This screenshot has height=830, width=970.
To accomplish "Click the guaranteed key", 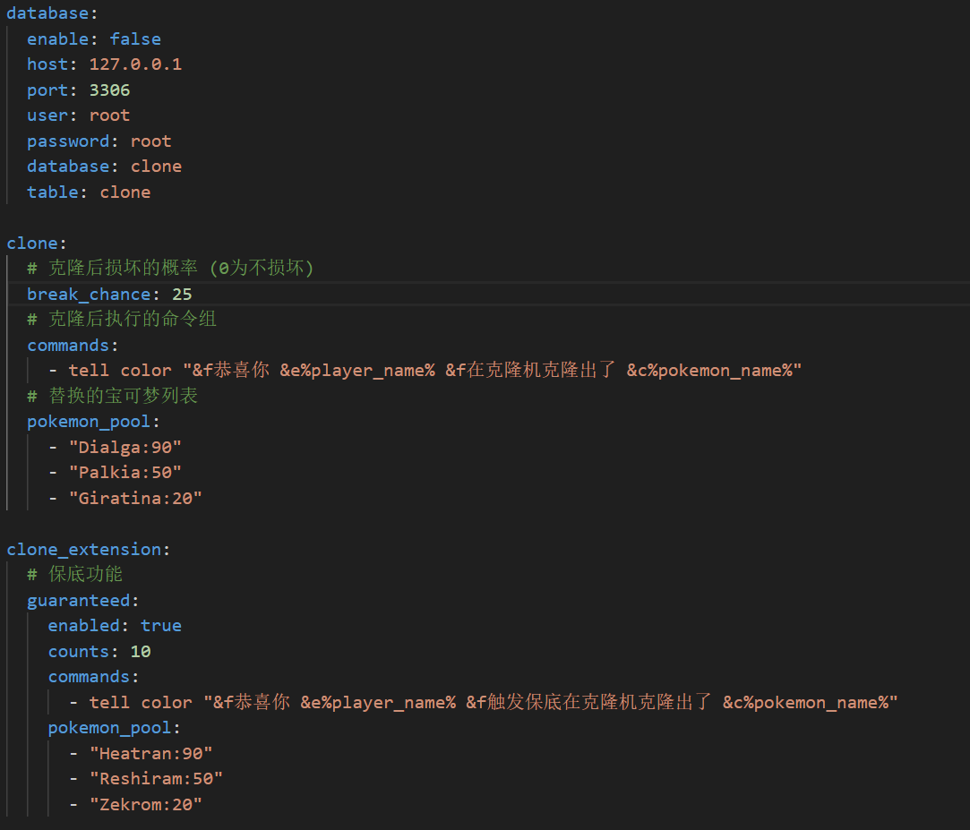I will click(78, 600).
